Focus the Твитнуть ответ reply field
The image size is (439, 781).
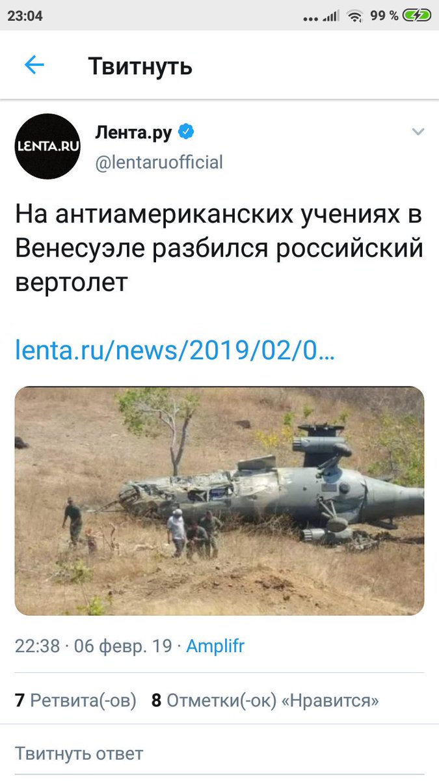[219, 754]
